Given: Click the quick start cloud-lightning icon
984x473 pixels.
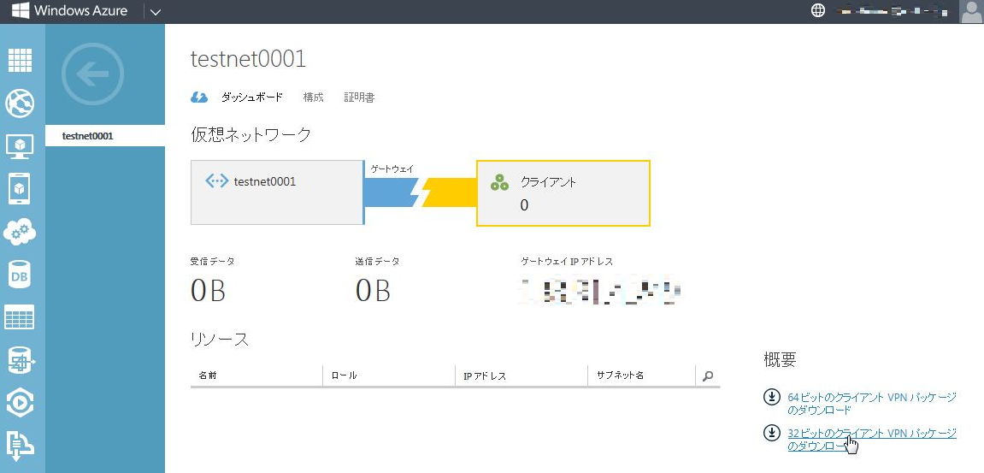Looking at the screenshot, I should click(199, 98).
